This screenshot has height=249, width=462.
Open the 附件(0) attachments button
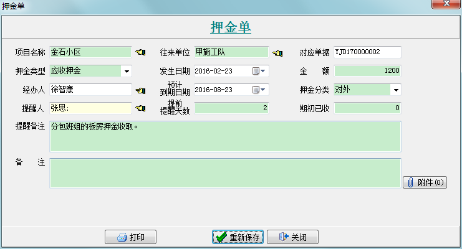425,182
